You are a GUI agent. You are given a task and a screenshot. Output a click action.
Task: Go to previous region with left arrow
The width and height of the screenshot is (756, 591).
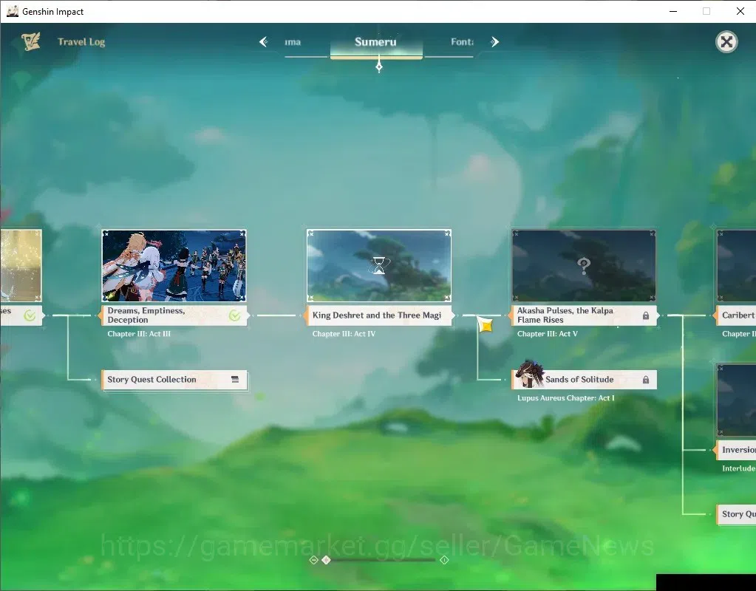tap(263, 42)
